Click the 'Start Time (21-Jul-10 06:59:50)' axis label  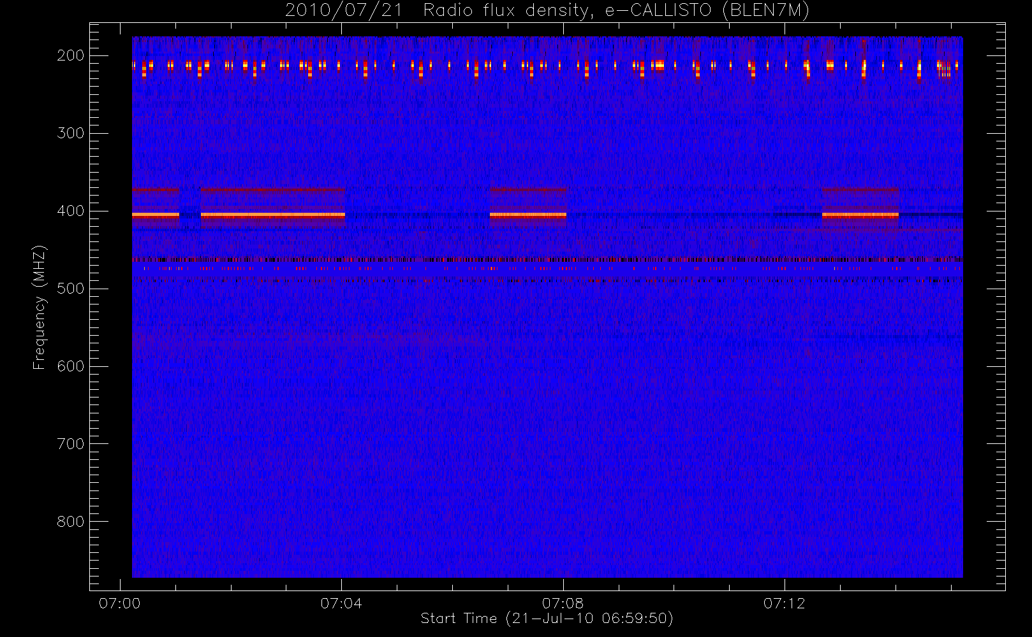pos(547,619)
